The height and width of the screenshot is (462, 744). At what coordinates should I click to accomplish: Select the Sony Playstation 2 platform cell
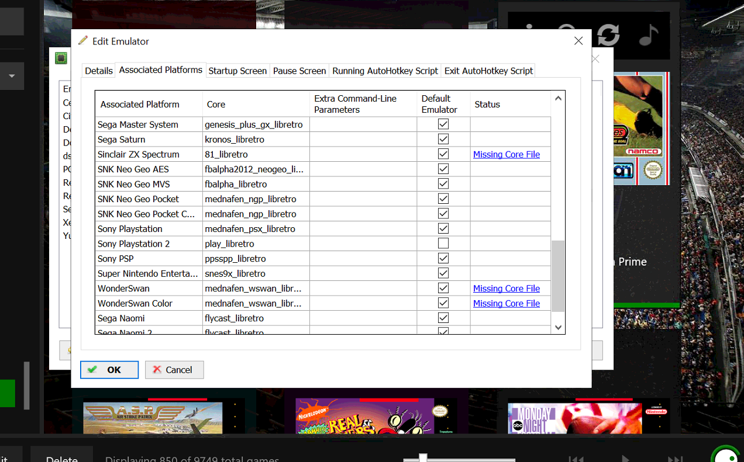(x=149, y=244)
